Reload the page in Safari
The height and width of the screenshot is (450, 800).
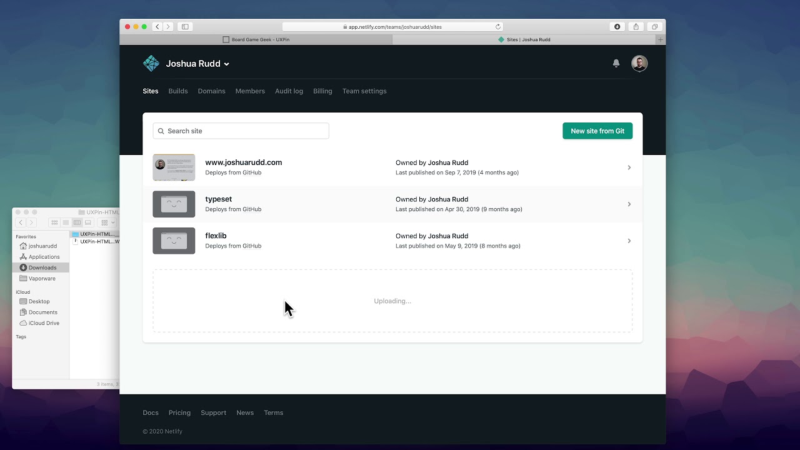[498, 27]
